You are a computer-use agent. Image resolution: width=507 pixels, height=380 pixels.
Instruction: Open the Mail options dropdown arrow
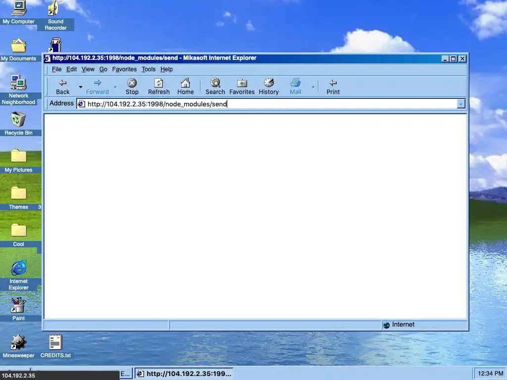[313, 87]
